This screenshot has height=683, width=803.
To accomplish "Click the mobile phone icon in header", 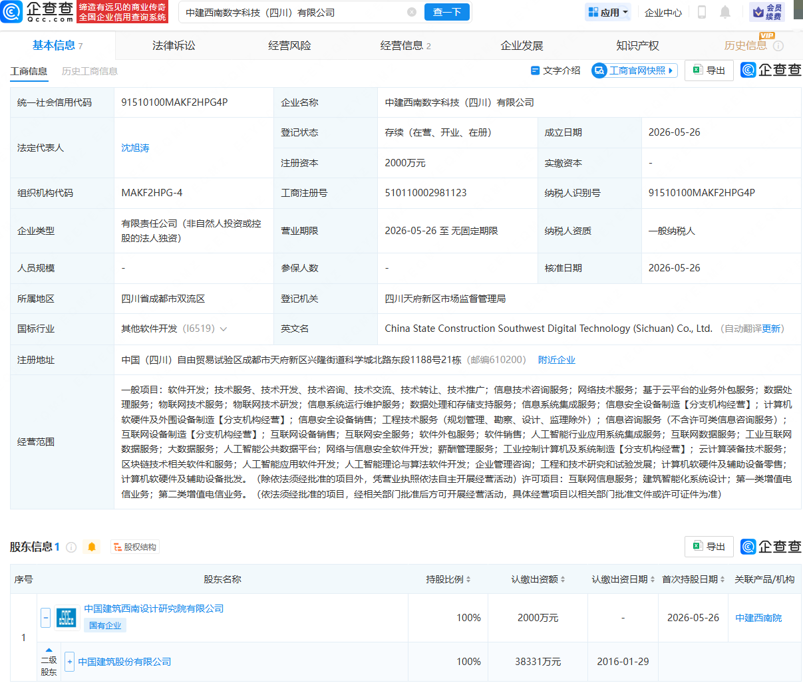I will 702,12.
